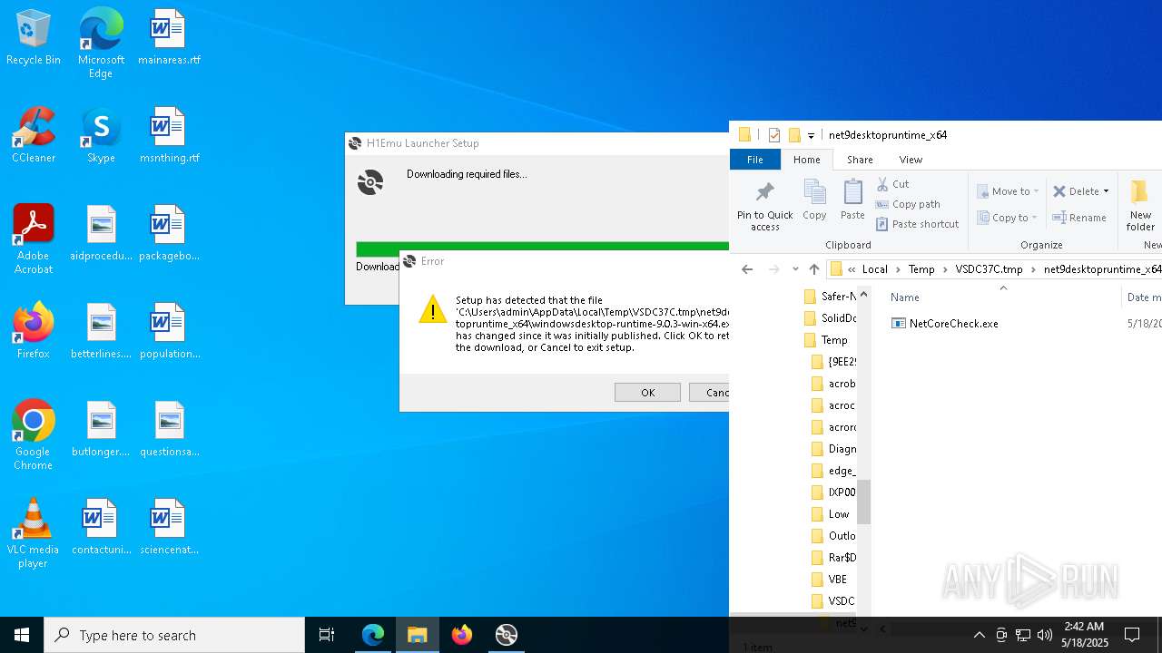Click the Task View taskbar button
The width and height of the screenshot is (1162, 653).
tap(327, 635)
